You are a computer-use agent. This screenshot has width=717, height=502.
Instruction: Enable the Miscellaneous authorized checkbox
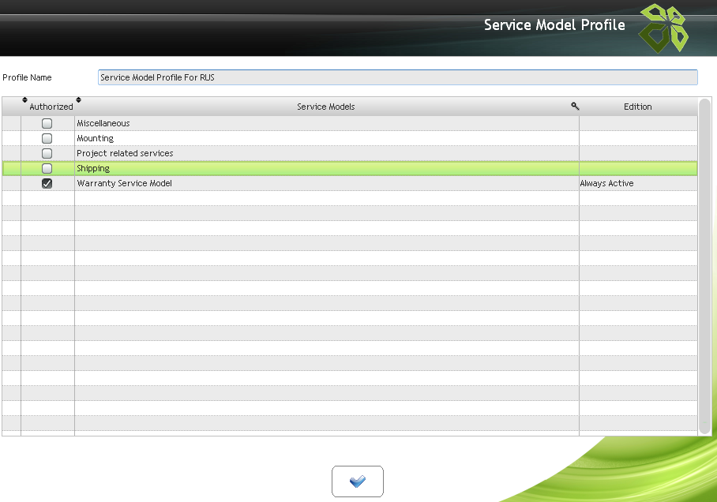(x=47, y=123)
